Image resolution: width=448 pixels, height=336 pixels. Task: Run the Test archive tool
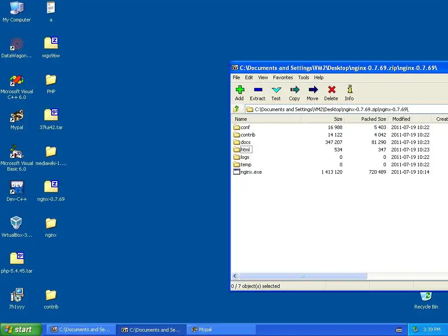click(276, 93)
